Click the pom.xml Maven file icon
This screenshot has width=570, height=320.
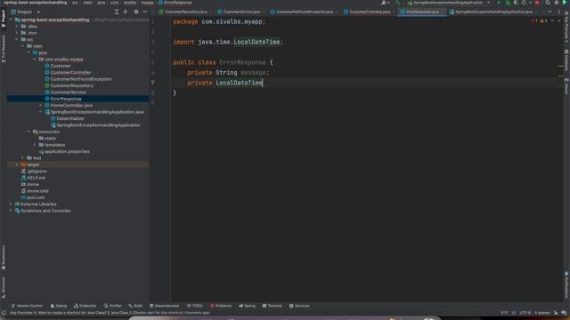(x=23, y=197)
